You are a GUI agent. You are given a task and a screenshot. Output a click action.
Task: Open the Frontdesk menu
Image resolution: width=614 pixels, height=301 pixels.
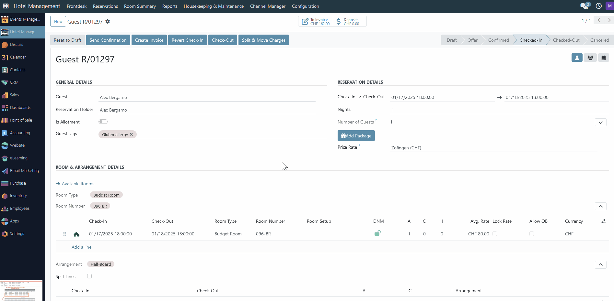(x=76, y=6)
